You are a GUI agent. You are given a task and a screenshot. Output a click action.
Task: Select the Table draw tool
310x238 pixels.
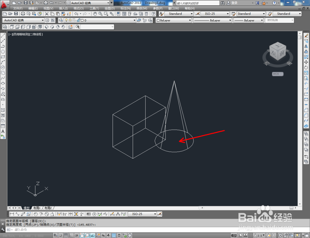coord(3,126)
